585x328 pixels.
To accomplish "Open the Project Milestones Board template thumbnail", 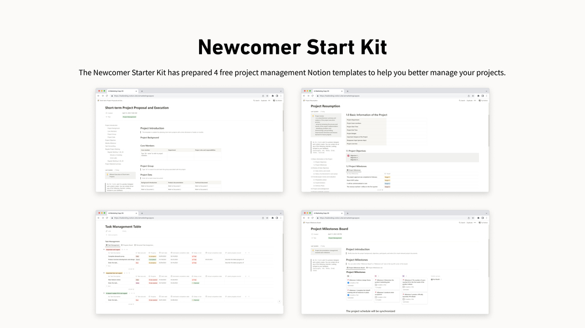I will [x=395, y=262].
